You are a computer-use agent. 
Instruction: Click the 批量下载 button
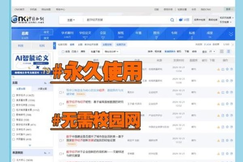click(x=95, y=51)
